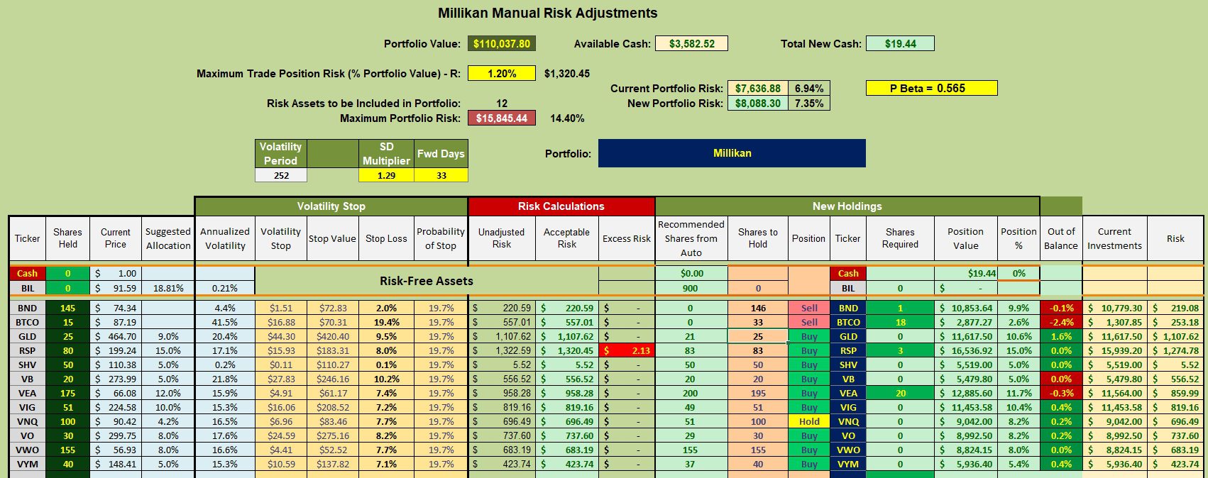Select VNQ suggested allocation 4.2%
The image size is (1208, 478).
tap(168, 421)
